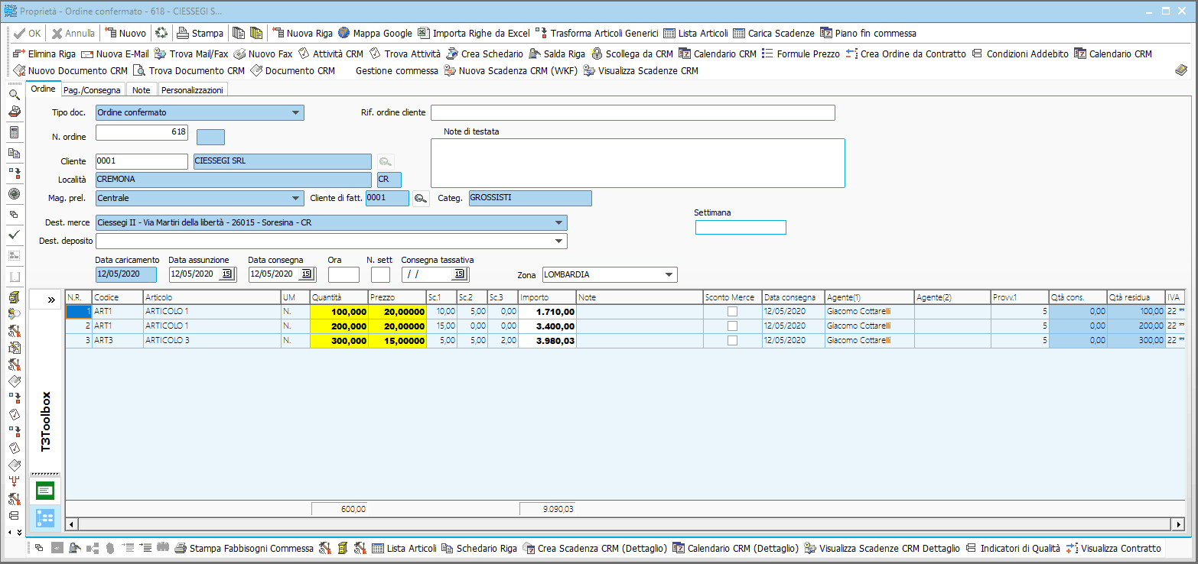
Task: Click the Quantità column header
Action: pyautogui.click(x=338, y=297)
